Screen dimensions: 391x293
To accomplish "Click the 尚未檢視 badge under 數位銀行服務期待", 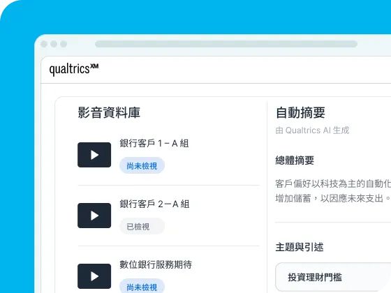I will click(x=142, y=286).
